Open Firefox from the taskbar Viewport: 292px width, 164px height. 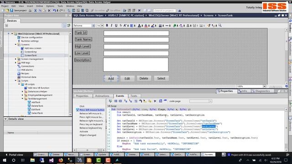click(61, 160)
